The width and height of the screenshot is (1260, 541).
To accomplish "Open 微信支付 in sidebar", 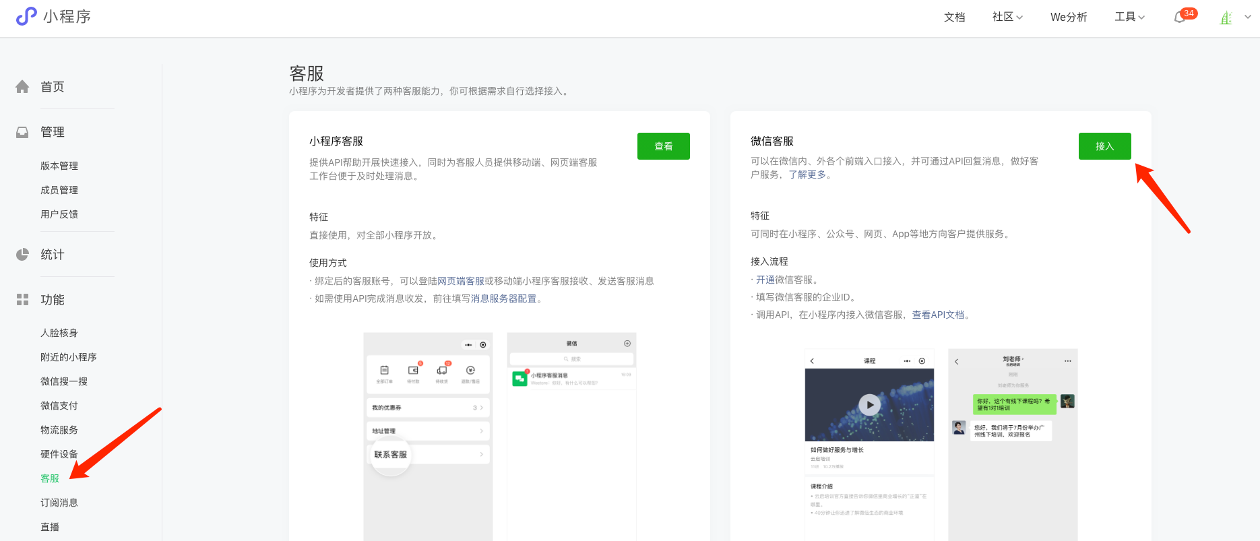I will tap(59, 406).
